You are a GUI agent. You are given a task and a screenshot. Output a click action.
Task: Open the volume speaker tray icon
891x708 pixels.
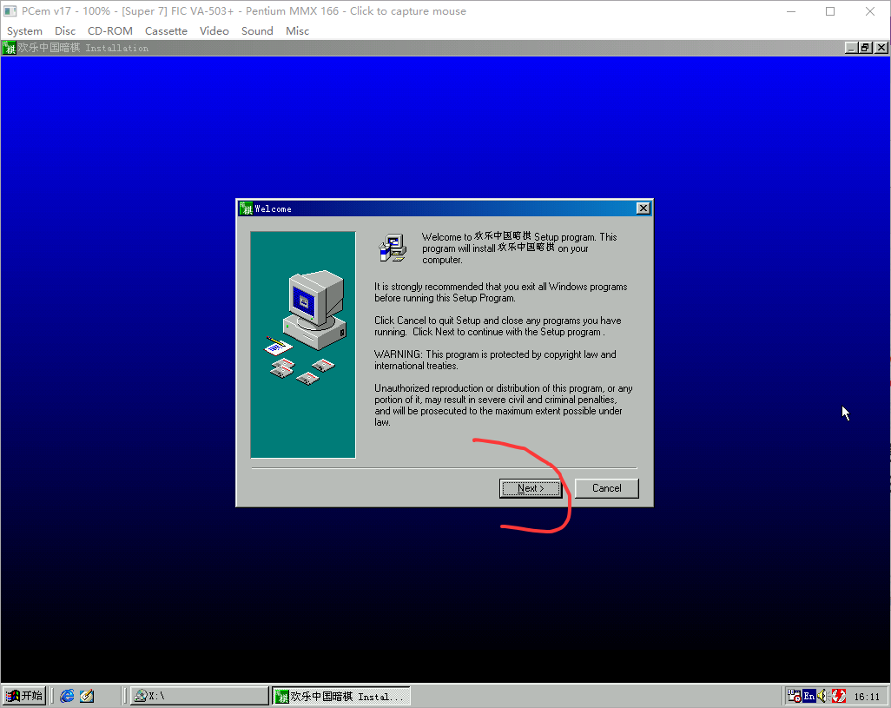tap(822, 696)
